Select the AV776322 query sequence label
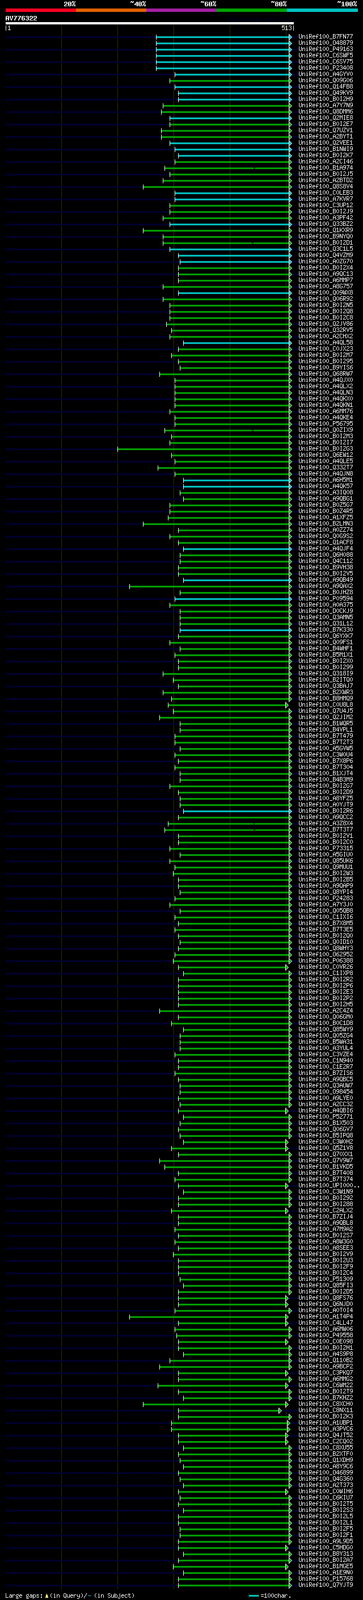363x1600 pixels. [x=21, y=19]
